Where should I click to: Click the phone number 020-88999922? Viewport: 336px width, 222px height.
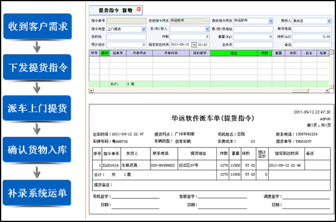[x=163, y=165]
